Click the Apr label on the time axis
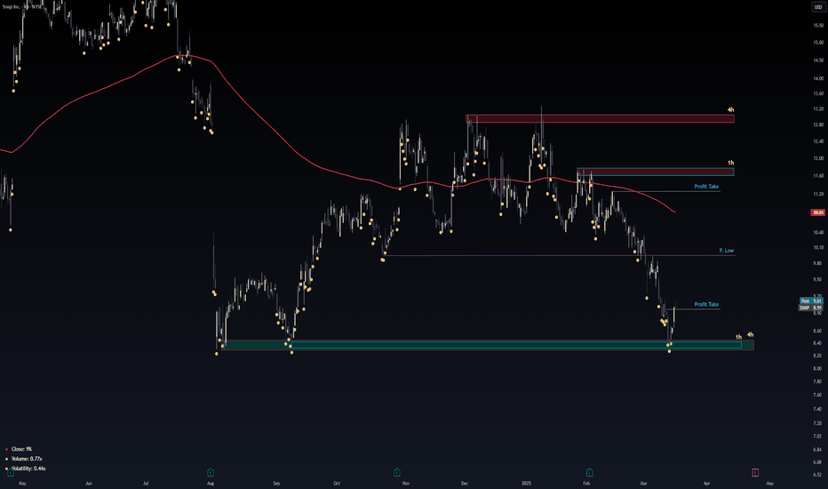Viewport: 828px width, 489px height. [x=706, y=483]
